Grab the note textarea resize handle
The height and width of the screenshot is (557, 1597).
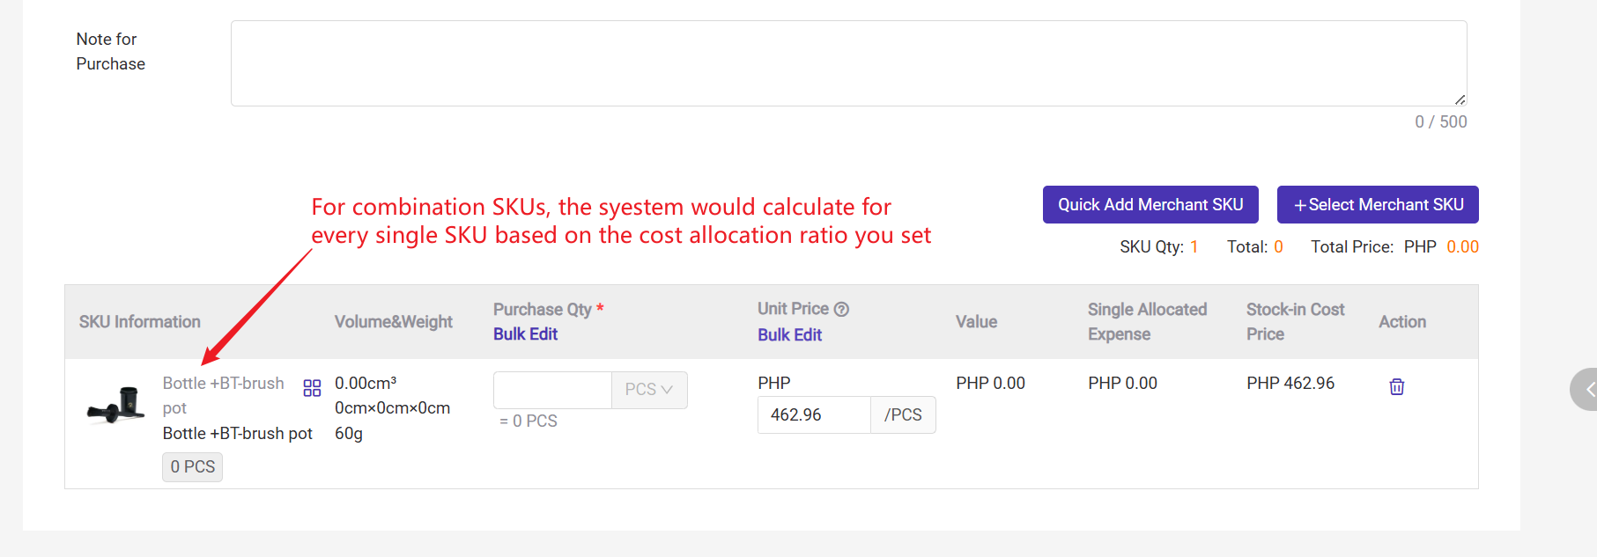pos(1460,99)
